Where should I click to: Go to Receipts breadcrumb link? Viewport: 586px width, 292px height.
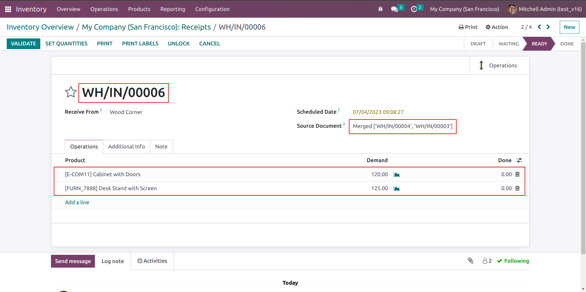(146, 27)
